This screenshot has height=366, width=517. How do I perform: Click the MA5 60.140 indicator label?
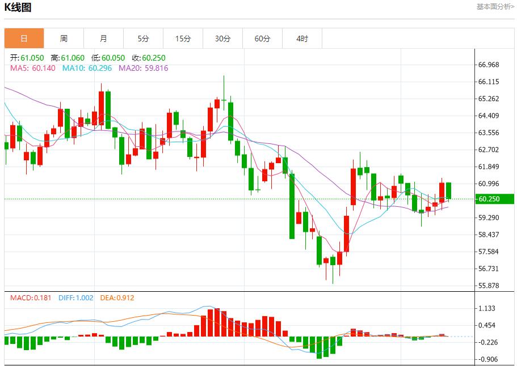33,68
